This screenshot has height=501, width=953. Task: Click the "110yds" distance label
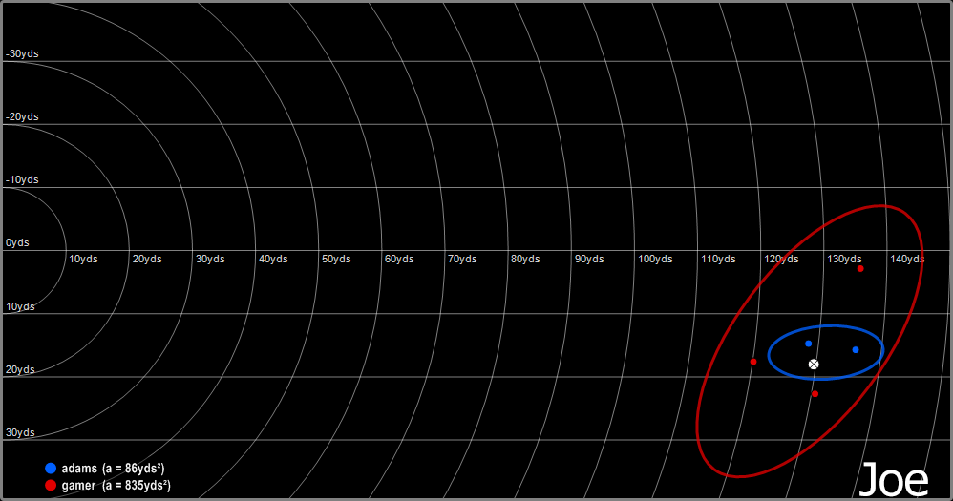pos(718,260)
